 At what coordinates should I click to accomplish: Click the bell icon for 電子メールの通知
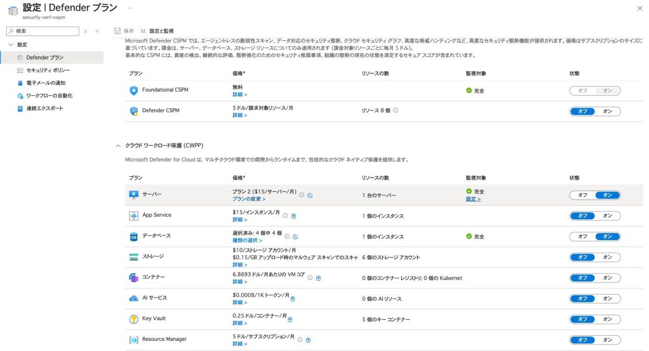20,83
